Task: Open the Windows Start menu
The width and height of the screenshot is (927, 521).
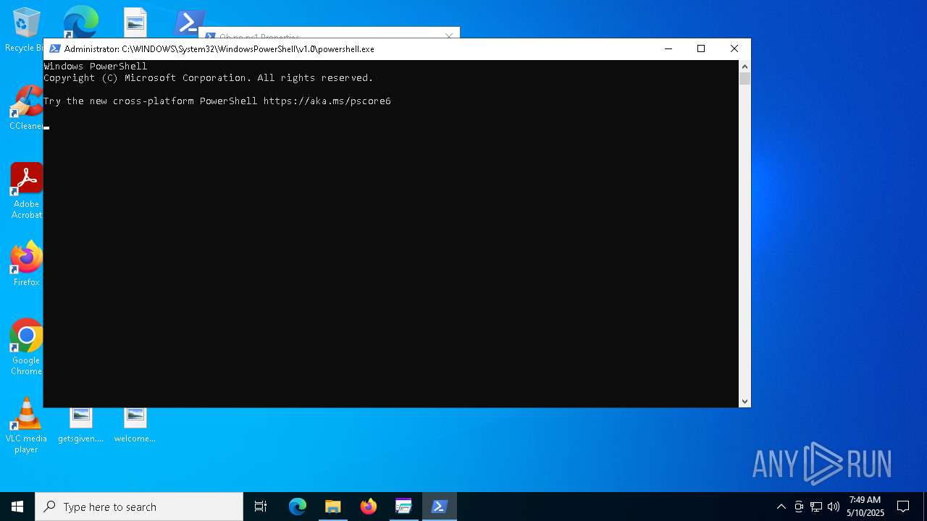Action: 17,507
